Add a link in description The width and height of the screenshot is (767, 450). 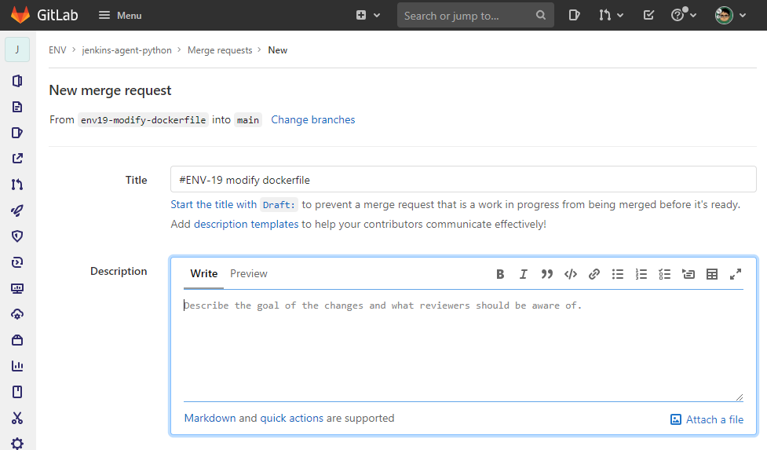[x=594, y=274]
